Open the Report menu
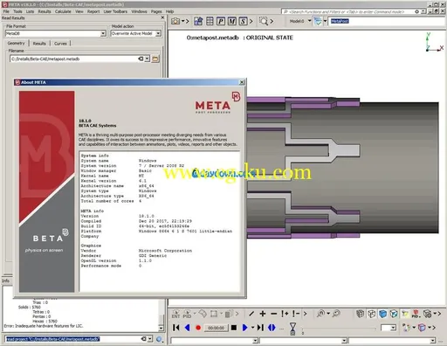The image size is (447, 346). tap(93, 11)
